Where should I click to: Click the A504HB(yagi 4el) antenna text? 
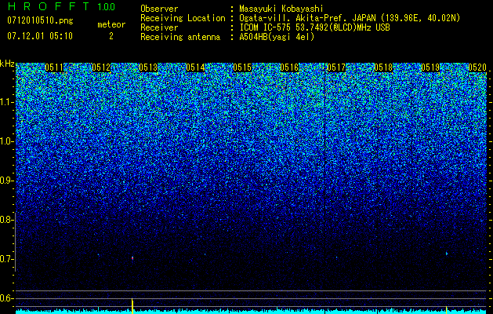click(x=277, y=37)
